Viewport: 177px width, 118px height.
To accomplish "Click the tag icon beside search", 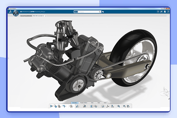I will pos(103,12).
